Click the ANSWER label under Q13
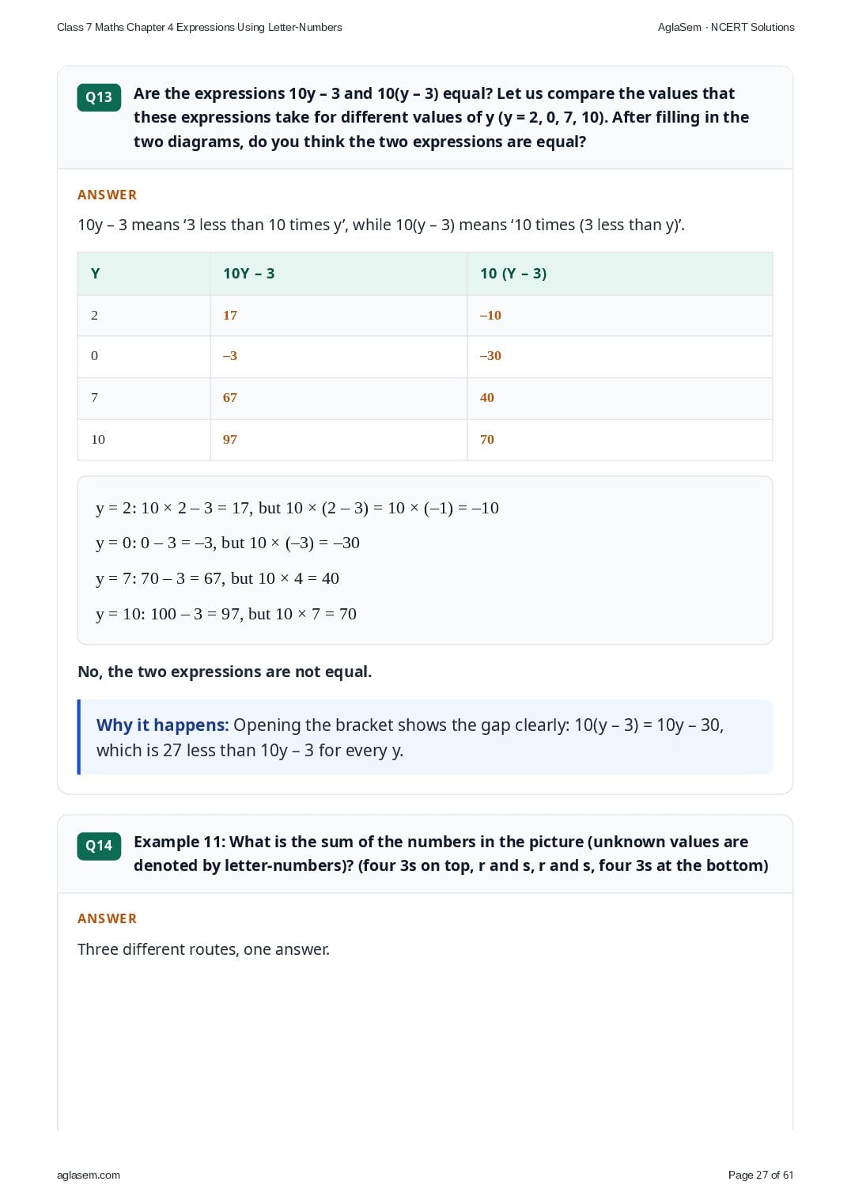Screen dimensions: 851x1204 (x=107, y=195)
